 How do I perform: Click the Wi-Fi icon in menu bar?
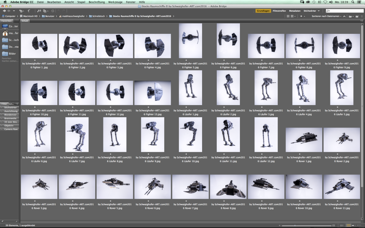point(325,2)
